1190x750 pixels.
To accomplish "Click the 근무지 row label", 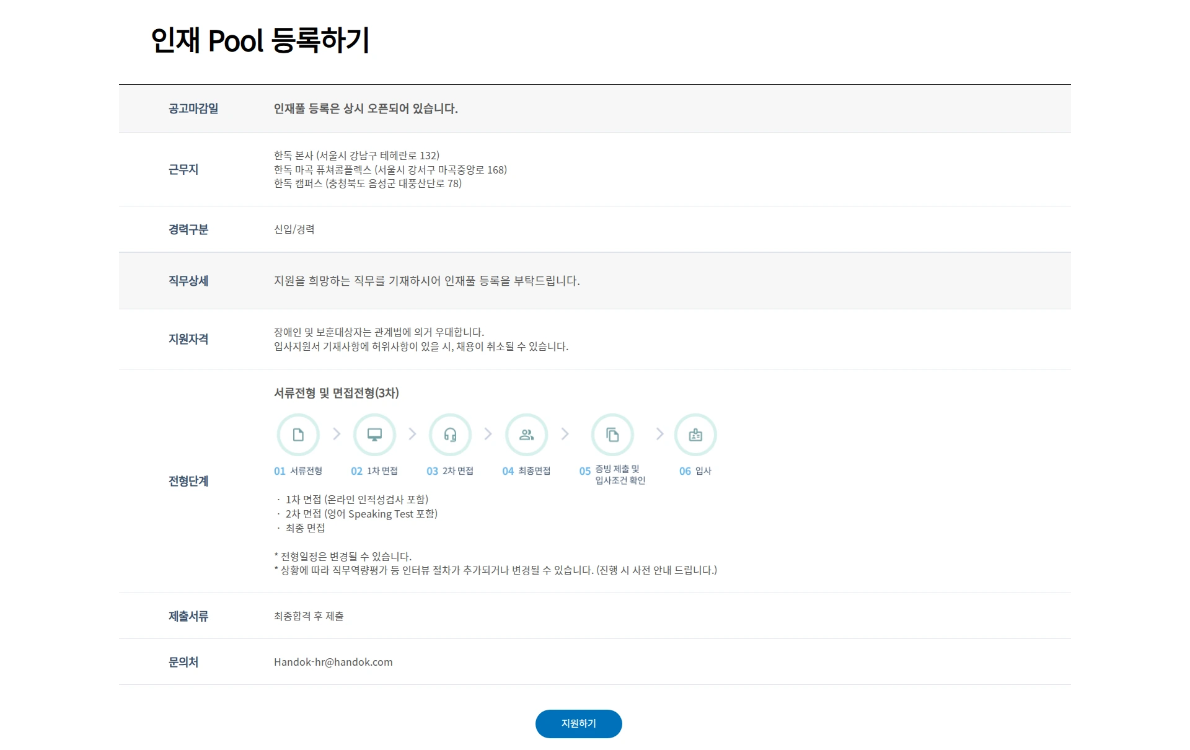I will pyautogui.click(x=183, y=169).
